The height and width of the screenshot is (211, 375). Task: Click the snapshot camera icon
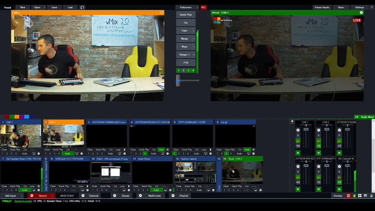click(x=365, y=196)
